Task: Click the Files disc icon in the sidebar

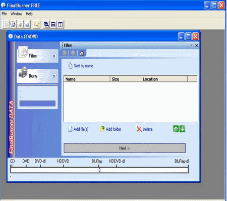Action: tap(23, 52)
